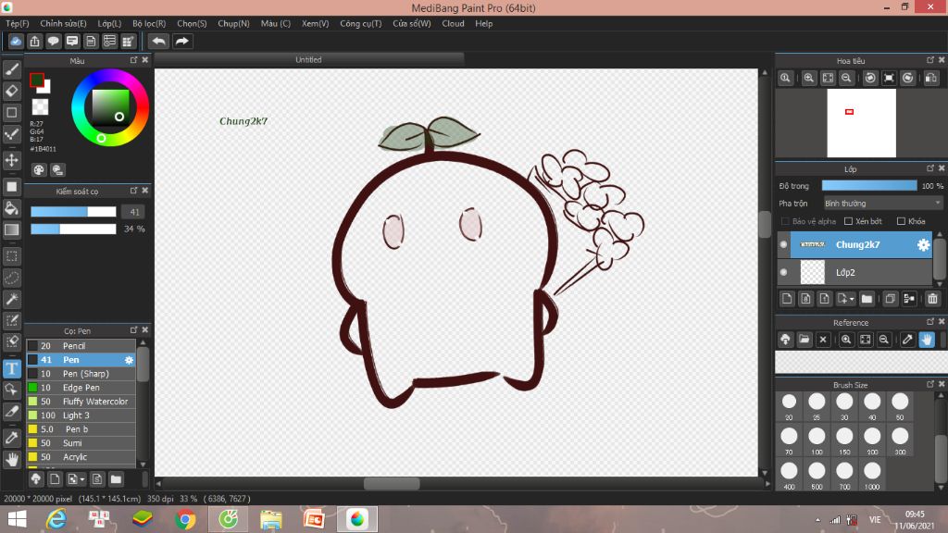Expand the add brush dropdown below the brush list
This screenshot has width=948, height=533.
[76, 479]
